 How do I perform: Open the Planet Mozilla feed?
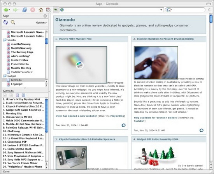[x=20, y=64]
